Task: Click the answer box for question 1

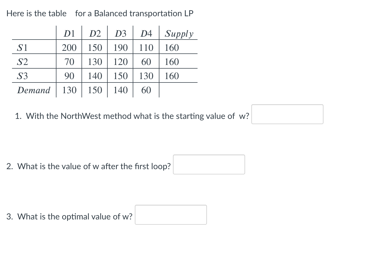Action: point(287,114)
